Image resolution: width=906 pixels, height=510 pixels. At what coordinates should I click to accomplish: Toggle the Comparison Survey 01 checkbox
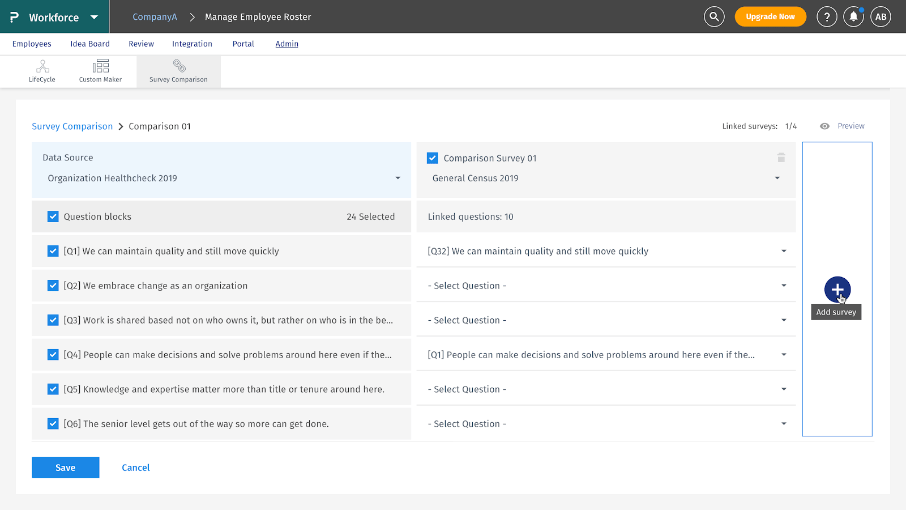point(433,158)
